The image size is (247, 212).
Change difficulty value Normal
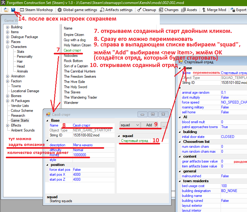(x=94, y=150)
